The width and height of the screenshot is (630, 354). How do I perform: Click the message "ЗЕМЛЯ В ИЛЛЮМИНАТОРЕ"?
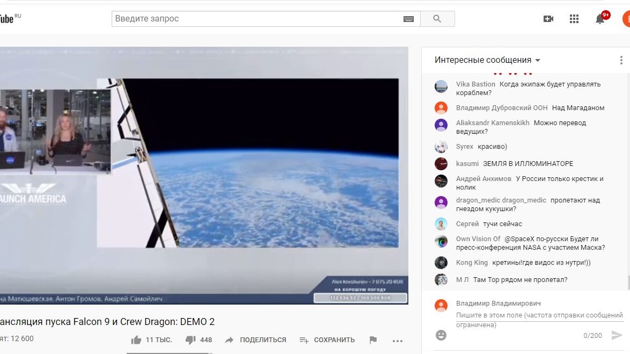(528, 164)
